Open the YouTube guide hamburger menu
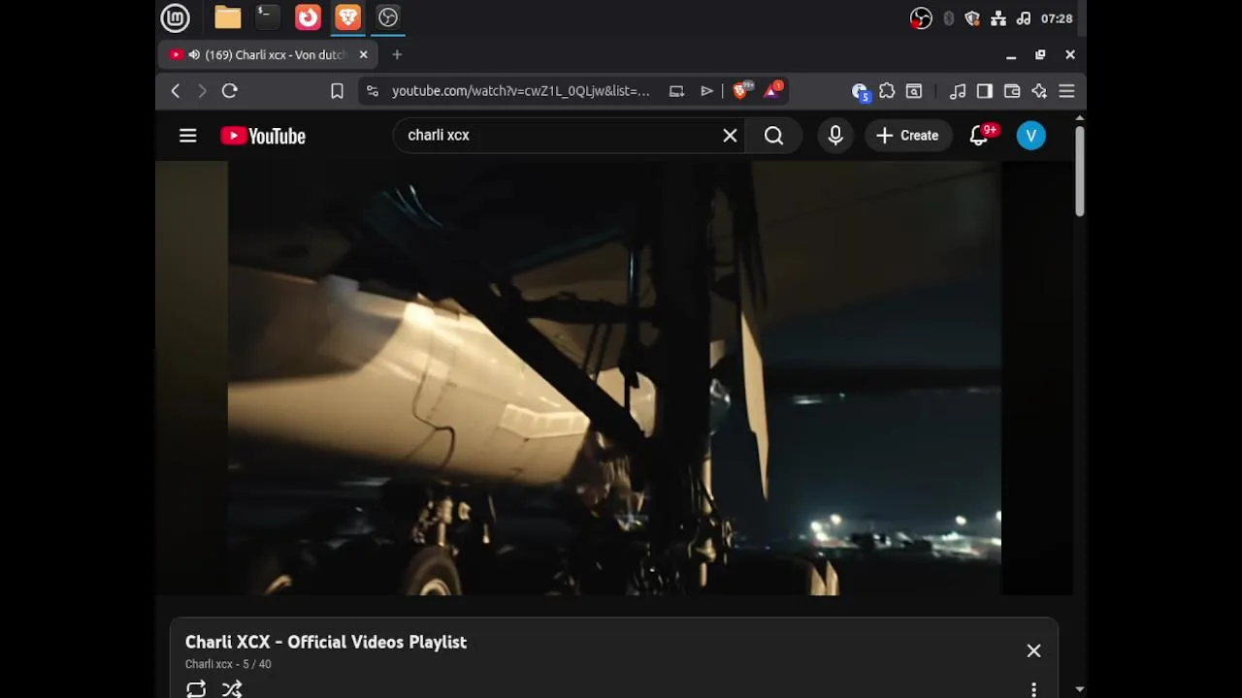 coord(188,136)
